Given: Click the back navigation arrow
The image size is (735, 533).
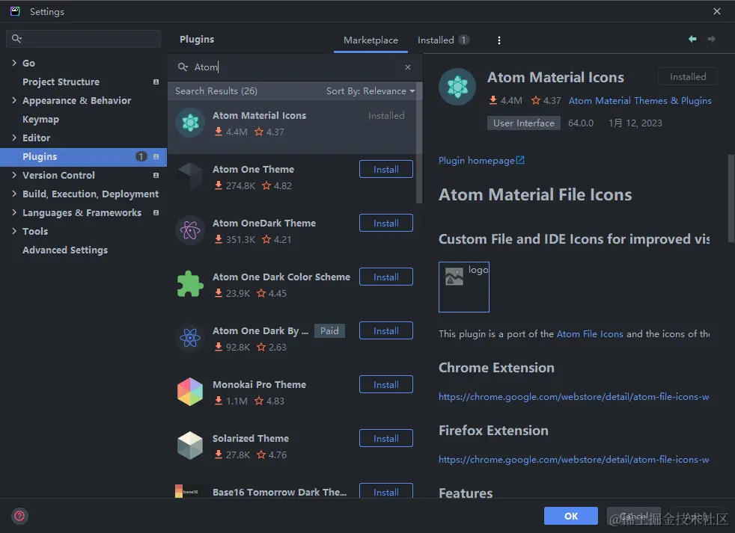Looking at the screenshot, I should (x=692, y=39).
